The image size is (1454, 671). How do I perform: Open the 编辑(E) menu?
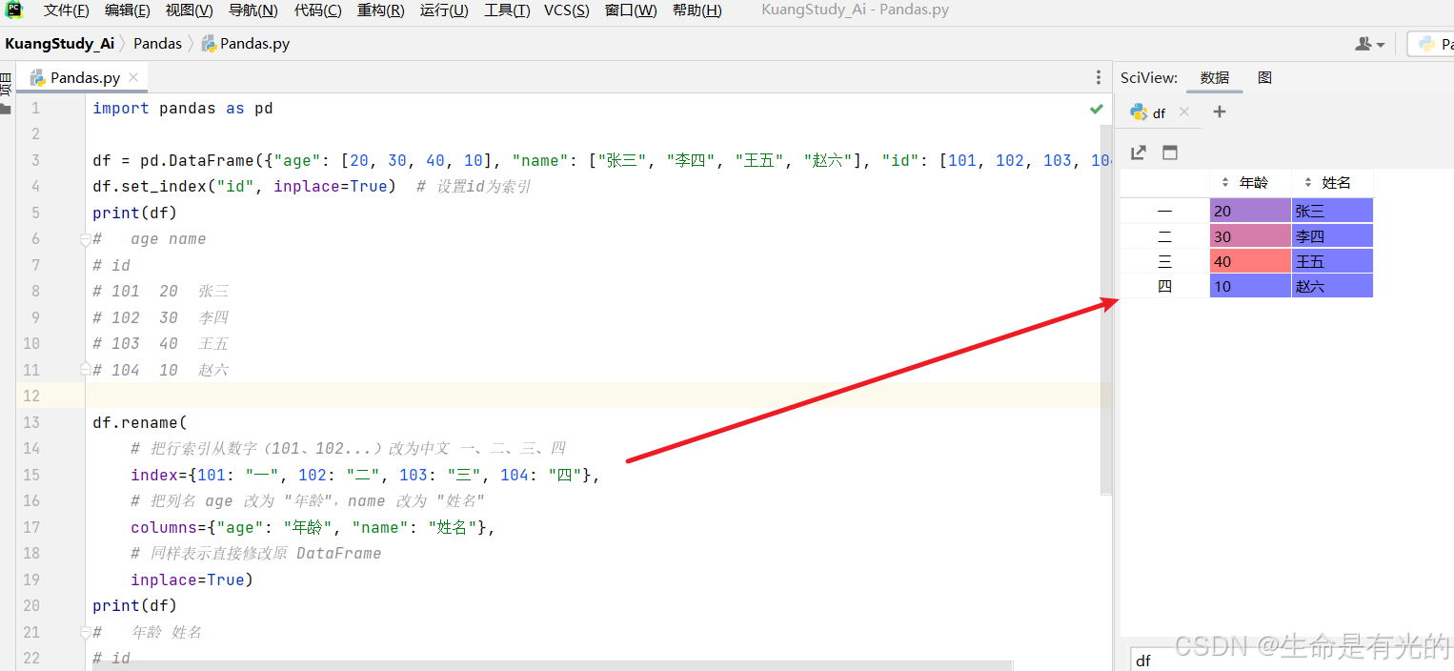coord(128,10)
